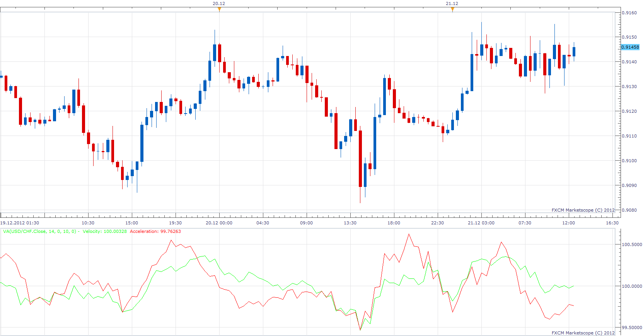Click the green Velocity: 100.00328 value

[105, 231]
